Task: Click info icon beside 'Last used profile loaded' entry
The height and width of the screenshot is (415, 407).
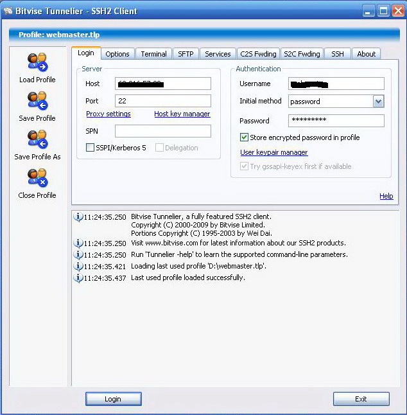Action: 78,278
